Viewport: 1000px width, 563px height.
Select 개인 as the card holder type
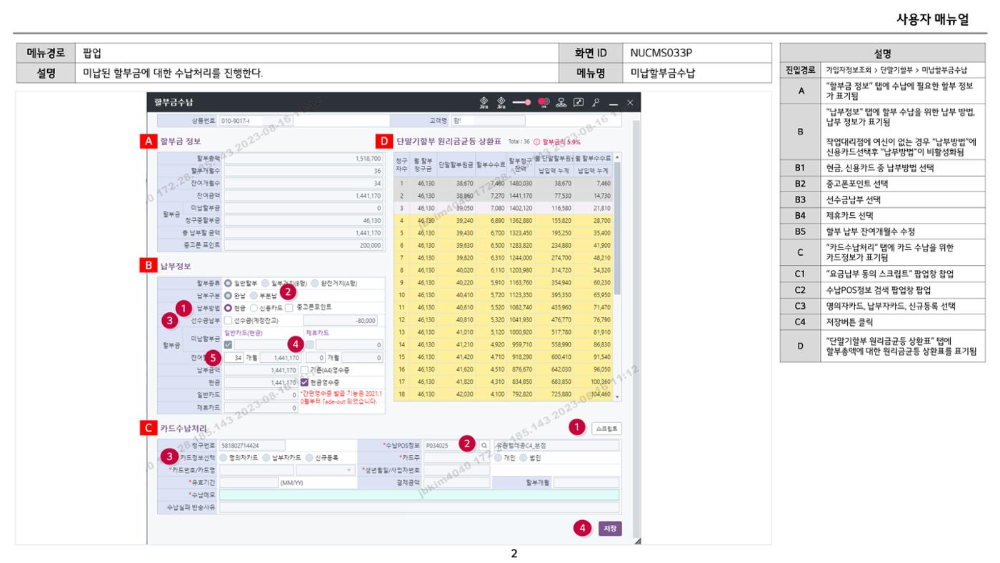pos(498,457)
